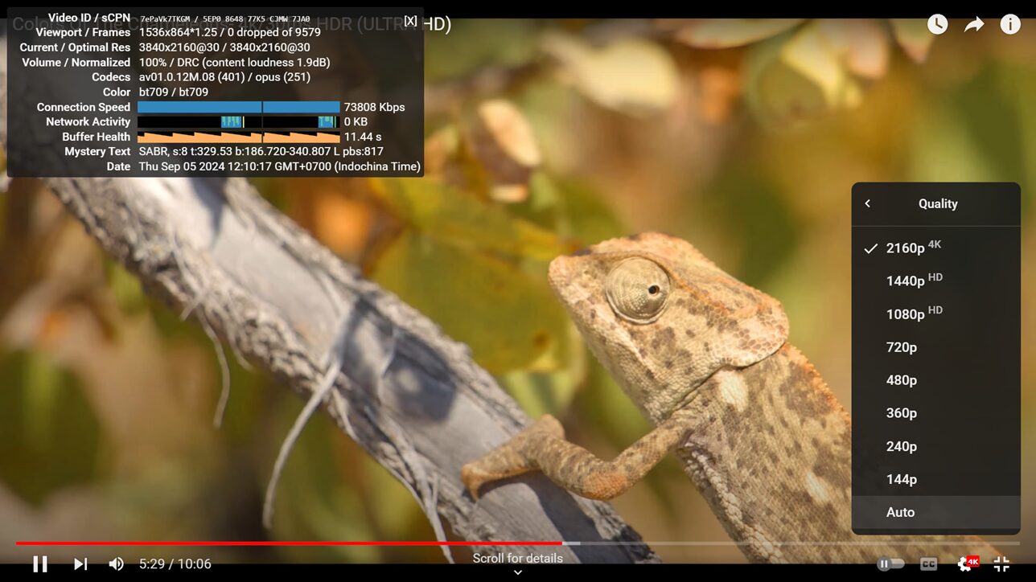This screenshot has height=582, width=1036.
Task: Click the Mystery Text SABR value
Action: pyautogui.click(x=261, y=151)
